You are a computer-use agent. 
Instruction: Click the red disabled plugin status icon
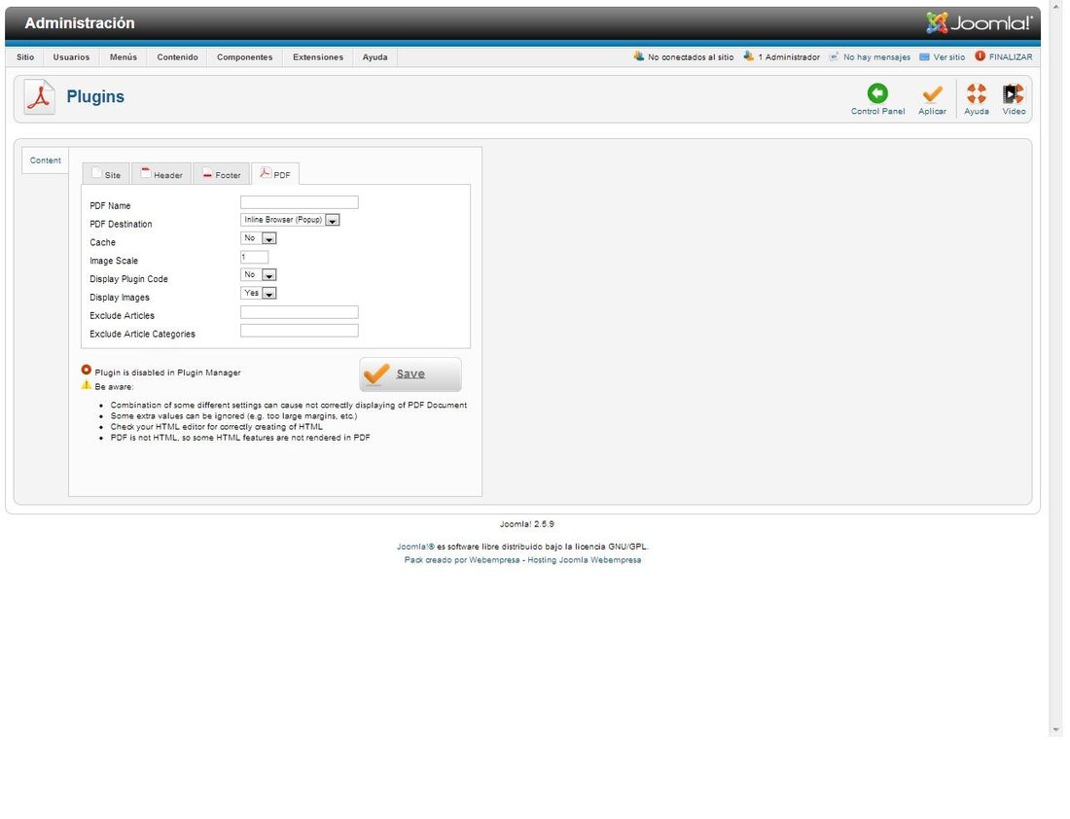(x=86, y=370)
